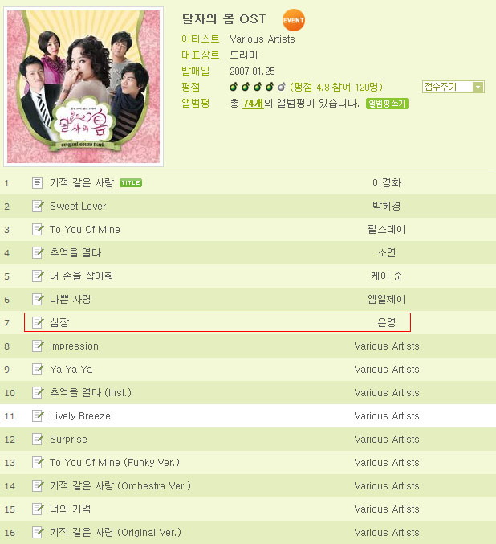
Task: Click lyrics edit icon next to Surprise
Action: 38,439
